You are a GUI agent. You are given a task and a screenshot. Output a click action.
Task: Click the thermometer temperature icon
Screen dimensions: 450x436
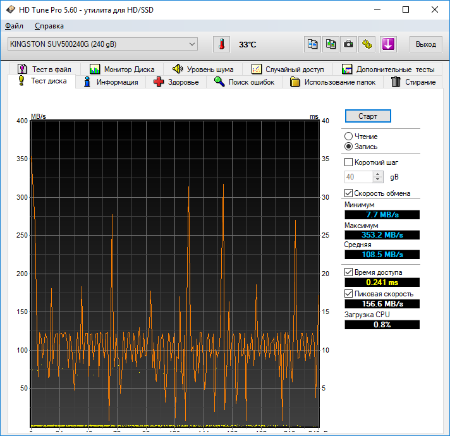[x=221, y=44]
